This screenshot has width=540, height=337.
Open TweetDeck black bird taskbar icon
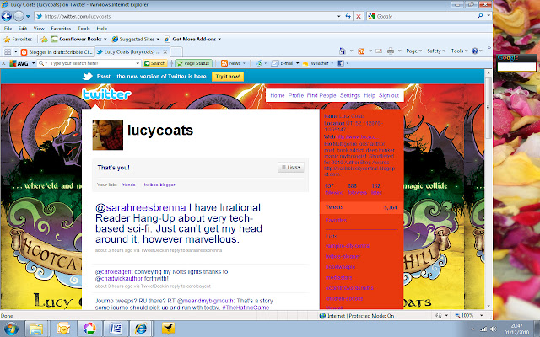[x=168, y=329]
